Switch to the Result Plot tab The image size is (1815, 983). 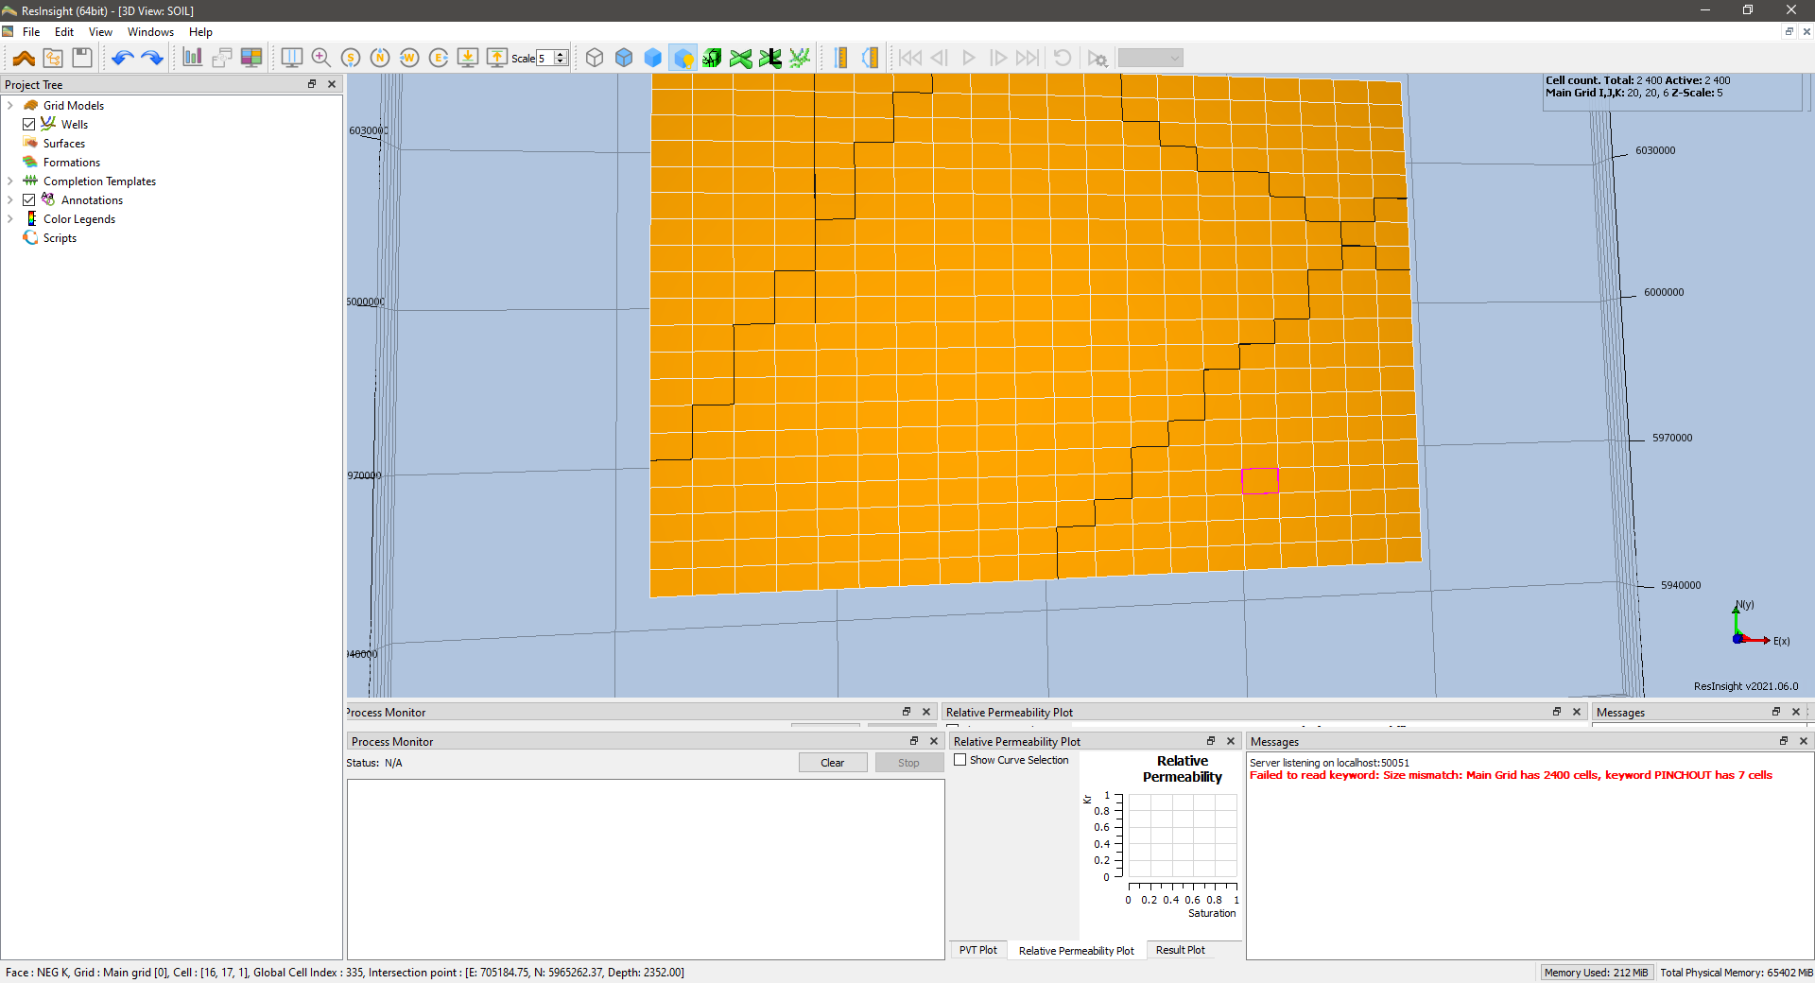pos(1180,950)
